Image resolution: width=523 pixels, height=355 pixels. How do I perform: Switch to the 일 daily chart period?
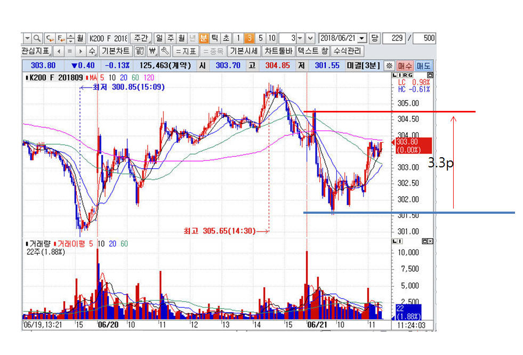coord(159,38)
